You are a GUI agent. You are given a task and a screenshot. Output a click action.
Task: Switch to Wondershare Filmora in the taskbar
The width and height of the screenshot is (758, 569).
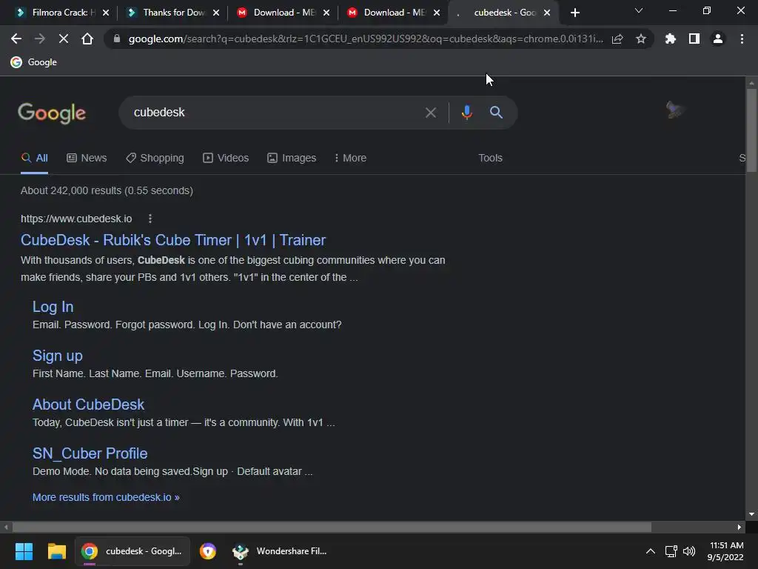[279, 551]
